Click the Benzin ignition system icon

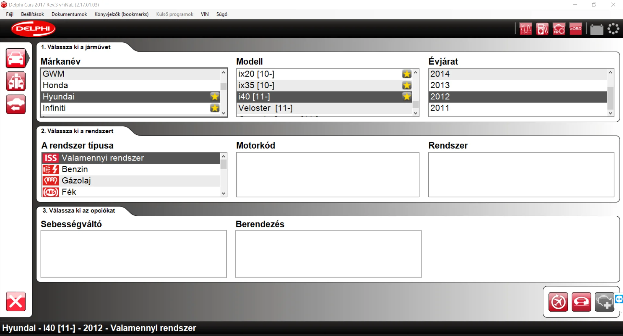coord(50,169)
